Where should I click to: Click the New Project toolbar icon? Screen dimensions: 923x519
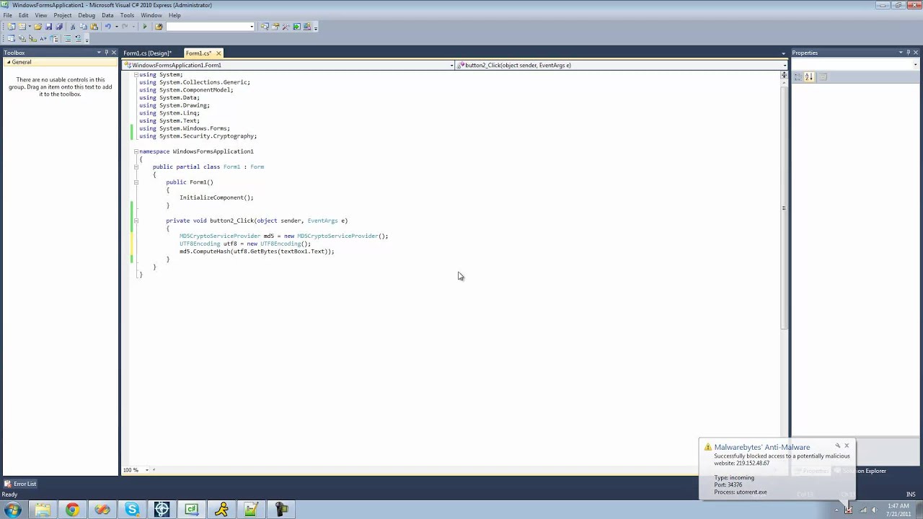coord(11,27)
